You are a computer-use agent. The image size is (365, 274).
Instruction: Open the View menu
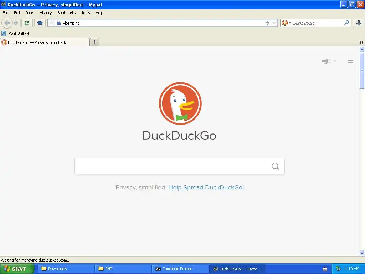(x=30, y=13)
